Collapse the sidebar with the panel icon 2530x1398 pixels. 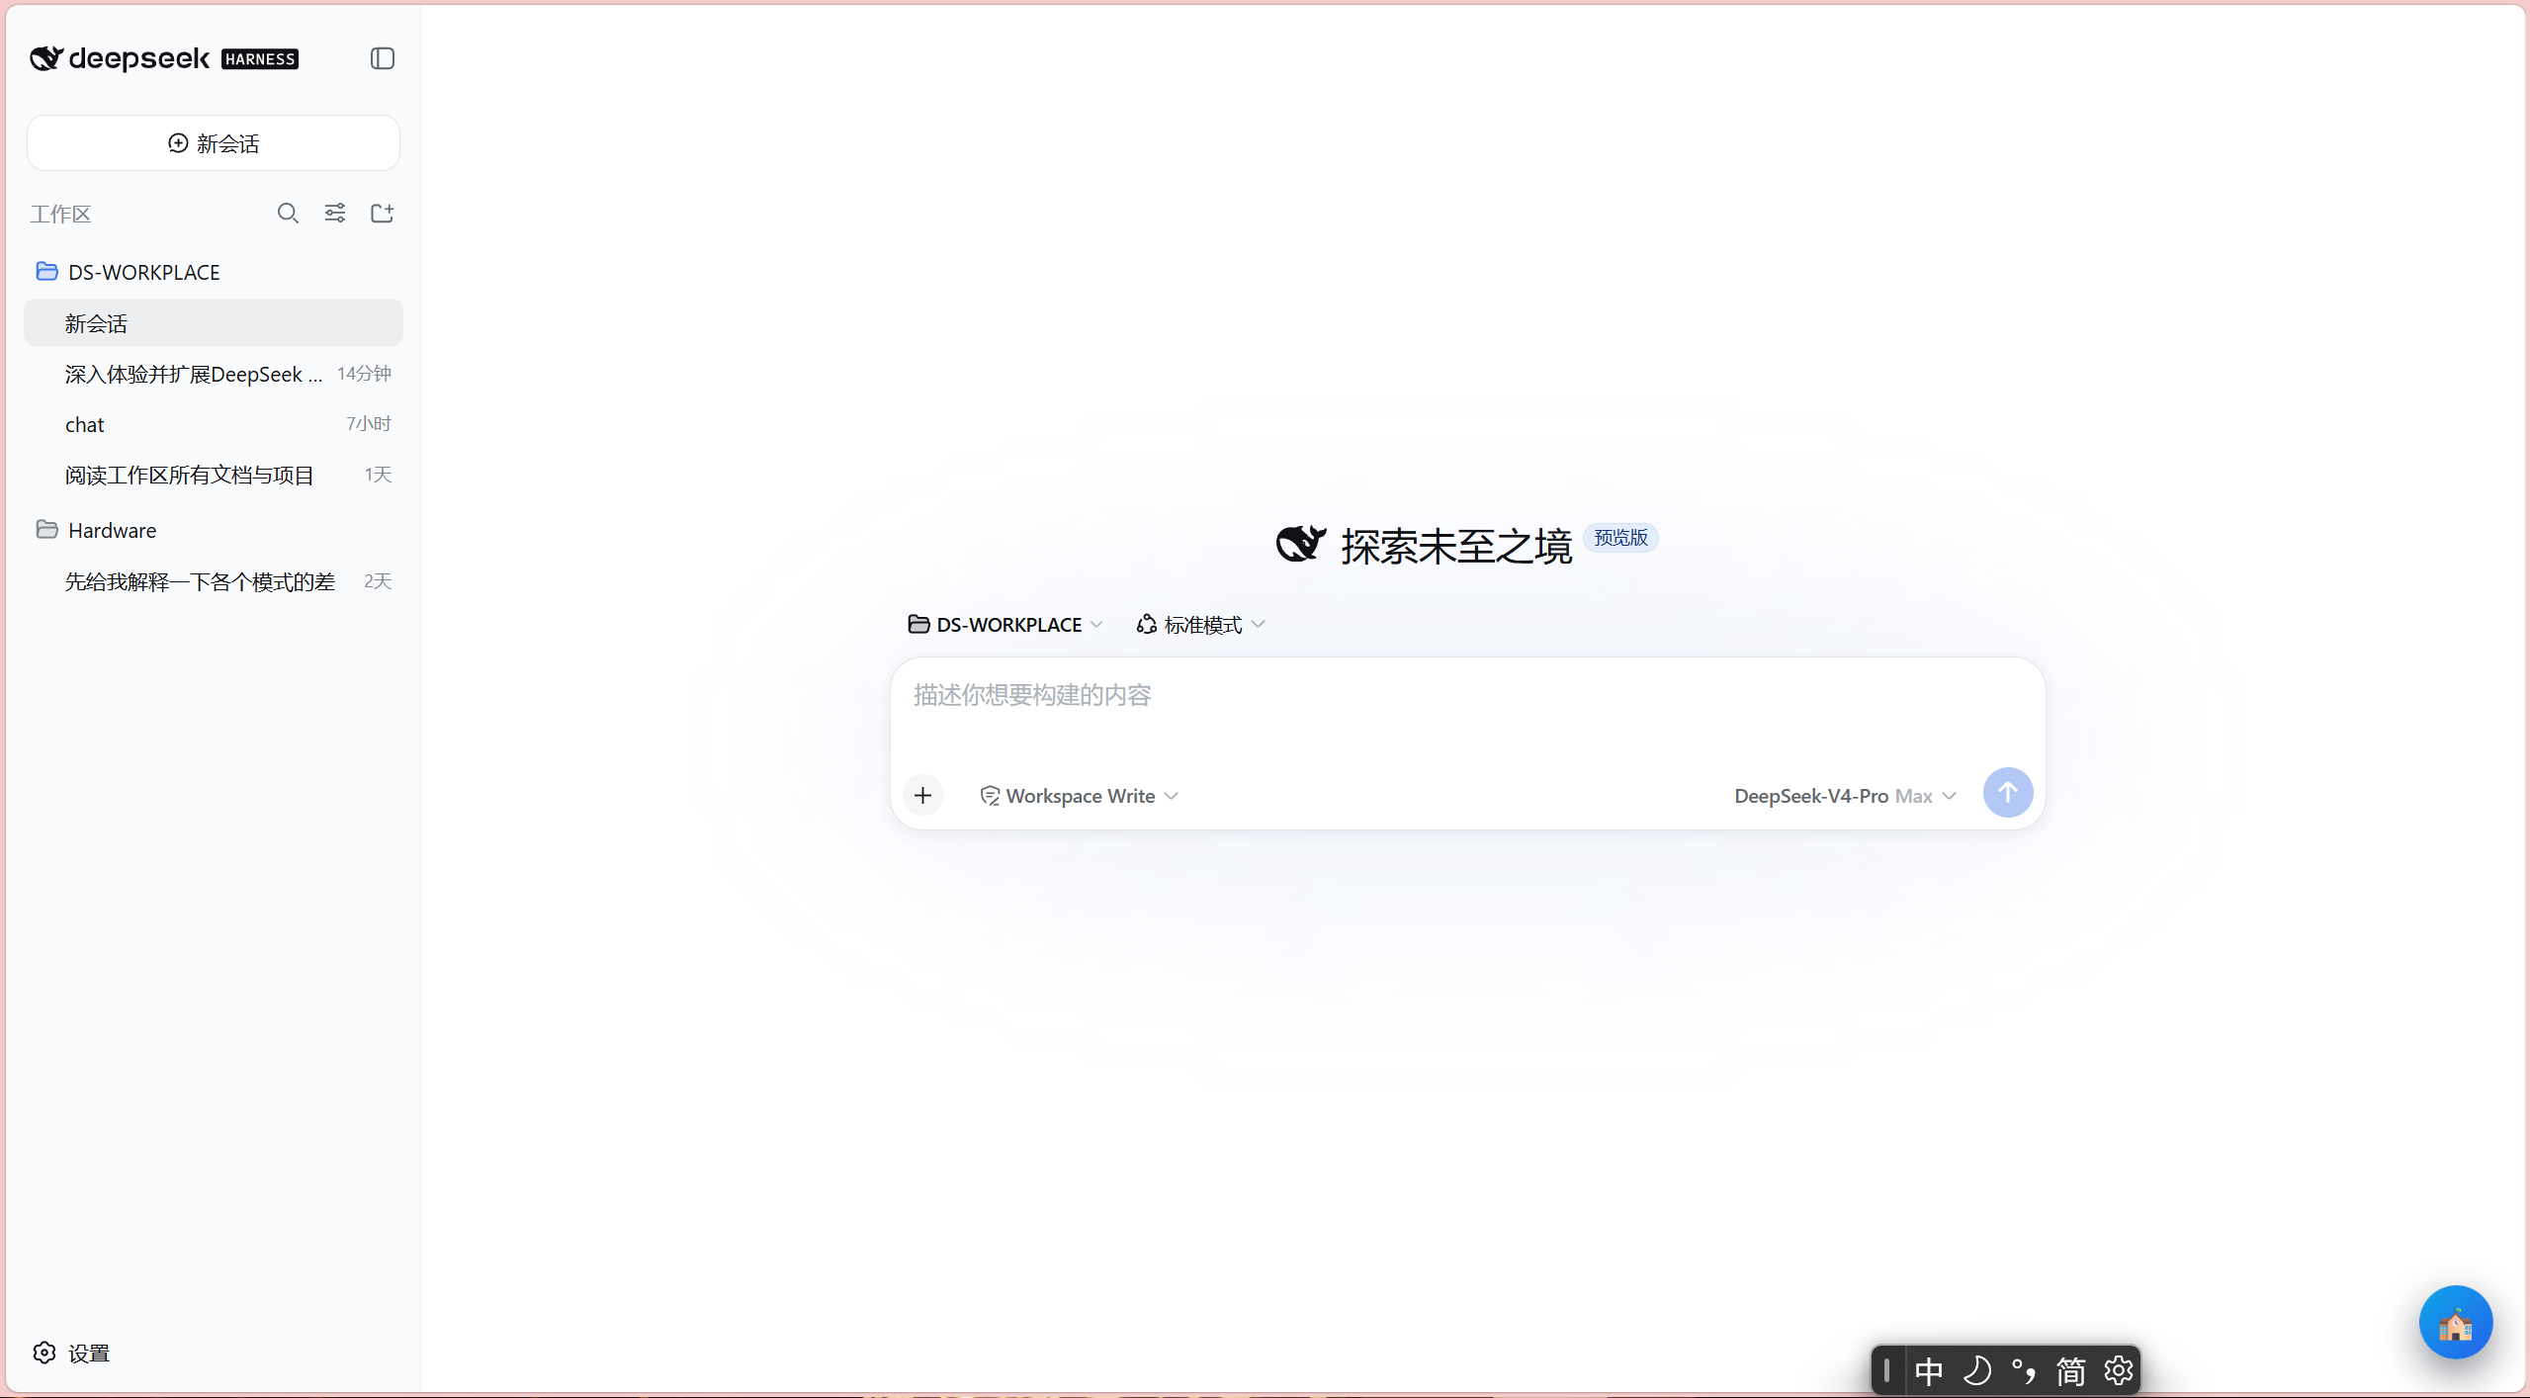tap(383, 58)
